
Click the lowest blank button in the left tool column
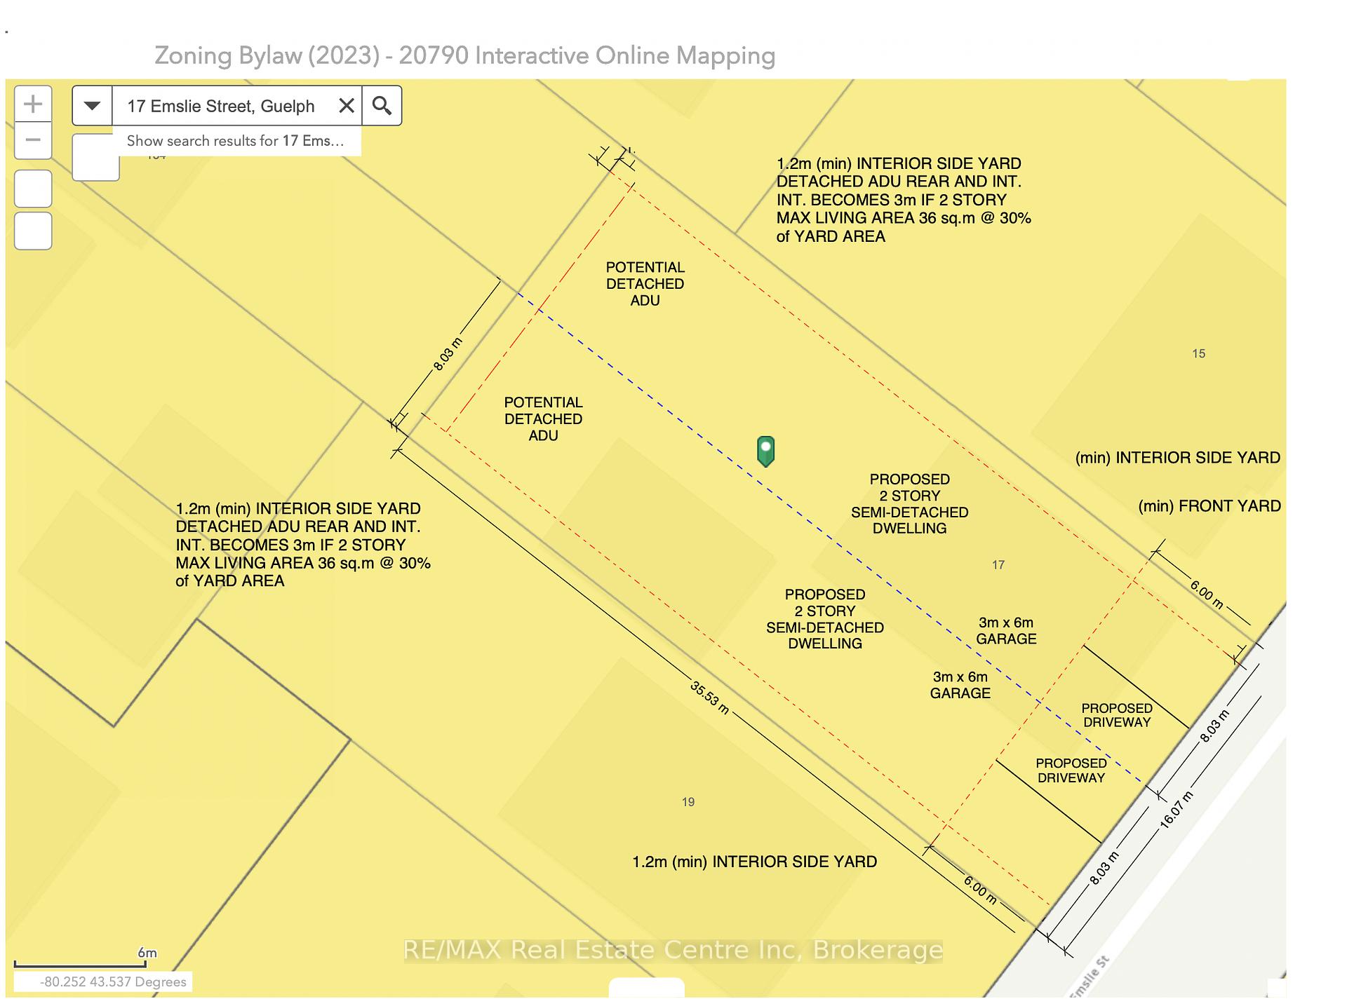pyautogui.click(x=33, y=231)
